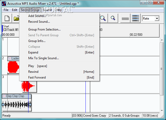Click the vertical scrollbar thumb
Image resolution: width=166 pixels, height=120 pixels.
[x=162, y=69]
